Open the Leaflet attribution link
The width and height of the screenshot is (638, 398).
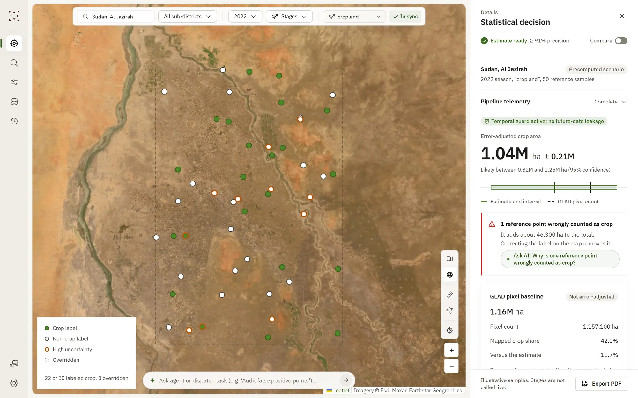tap(341, 390)
